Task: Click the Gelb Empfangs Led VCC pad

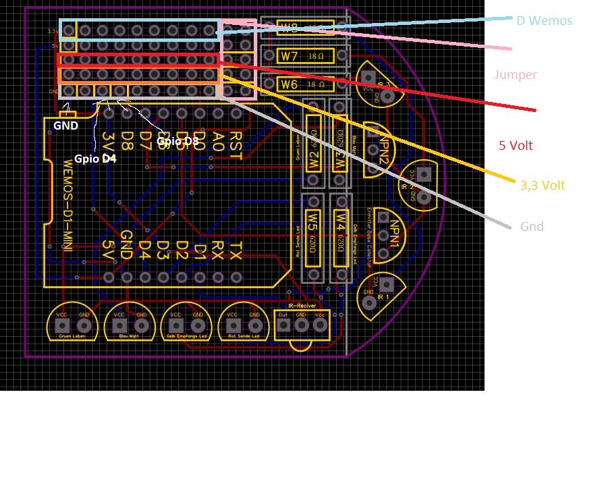Action: tap(175, 326)
